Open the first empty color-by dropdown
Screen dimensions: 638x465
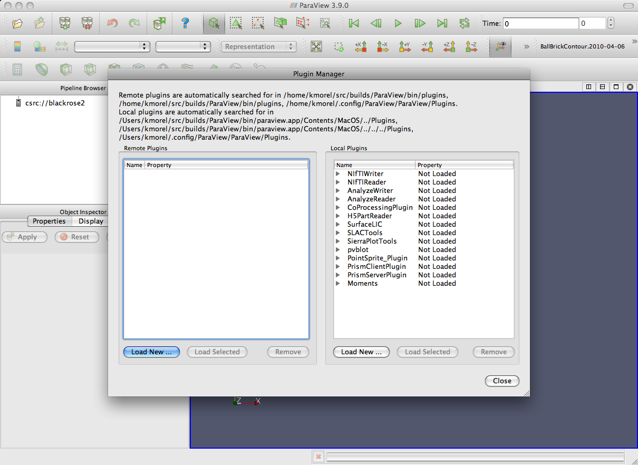click(112, 46)
